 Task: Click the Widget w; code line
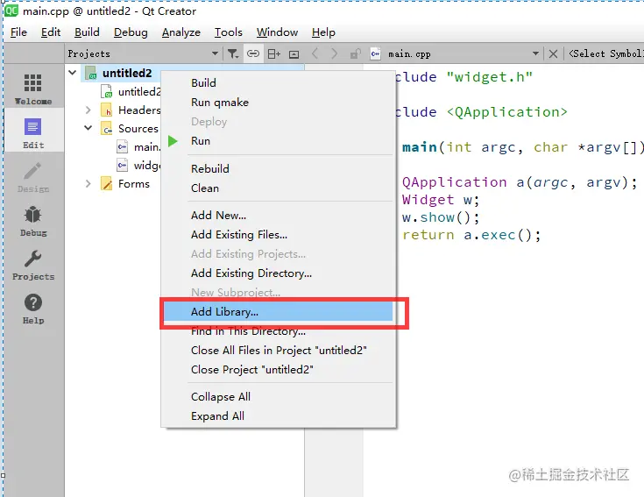[440, 200]
